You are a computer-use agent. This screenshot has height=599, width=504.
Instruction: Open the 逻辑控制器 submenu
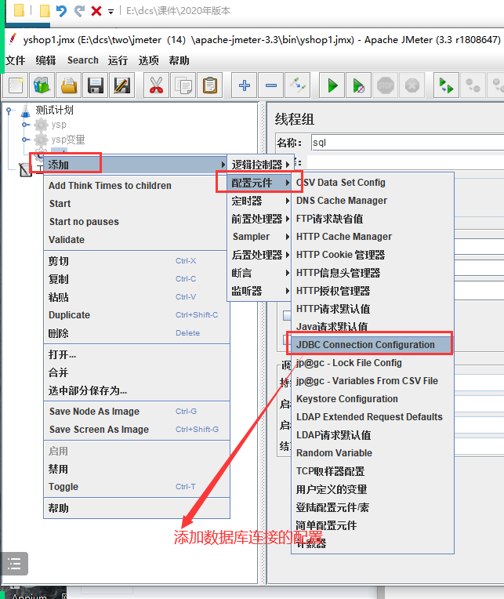260,165
